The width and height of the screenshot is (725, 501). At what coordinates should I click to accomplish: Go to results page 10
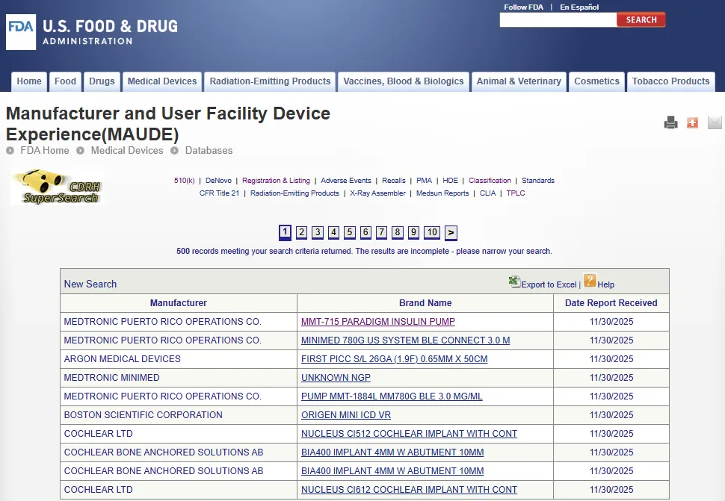click(x=432, y=232)
